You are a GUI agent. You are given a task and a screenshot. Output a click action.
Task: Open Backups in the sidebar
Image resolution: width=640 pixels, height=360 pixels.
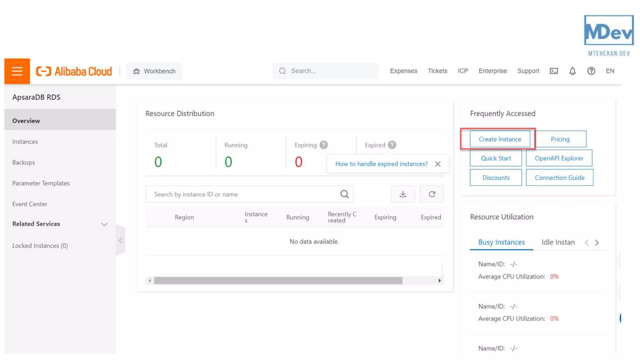point(23,162)
